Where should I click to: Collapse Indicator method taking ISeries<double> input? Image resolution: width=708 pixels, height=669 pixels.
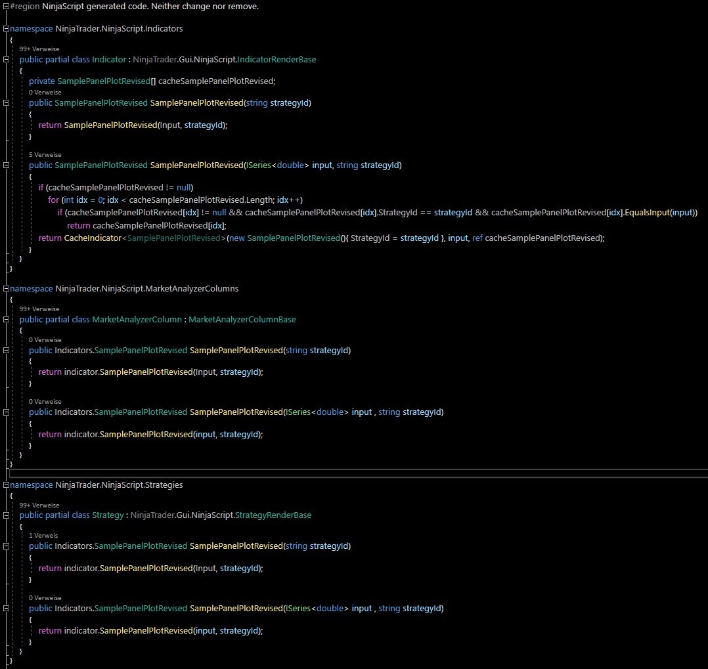7,165
